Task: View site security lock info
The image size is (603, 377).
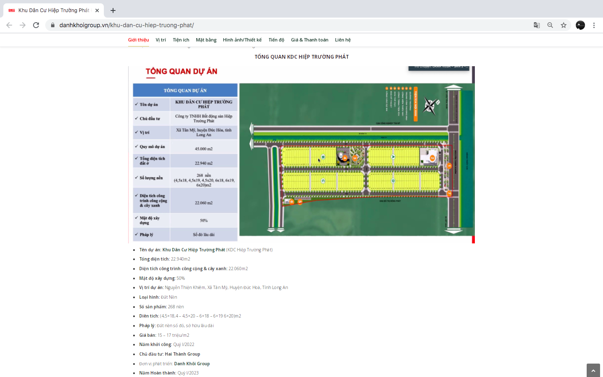Action: pos(53,25)
